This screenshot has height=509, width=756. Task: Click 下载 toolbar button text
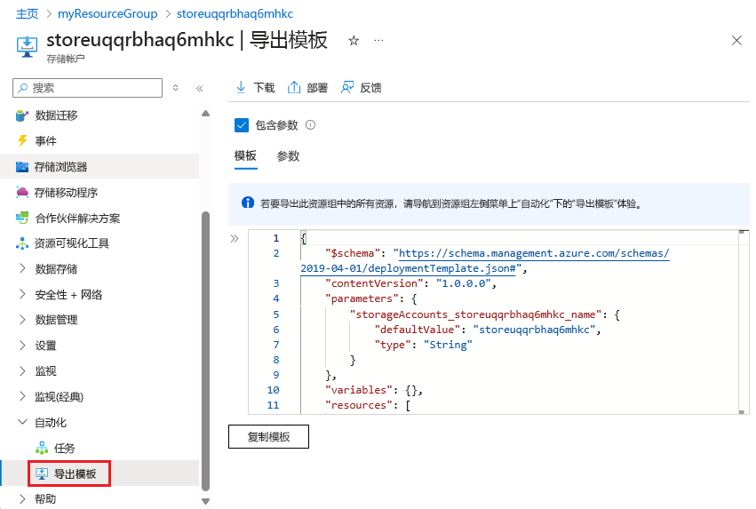tap(264, 88)
